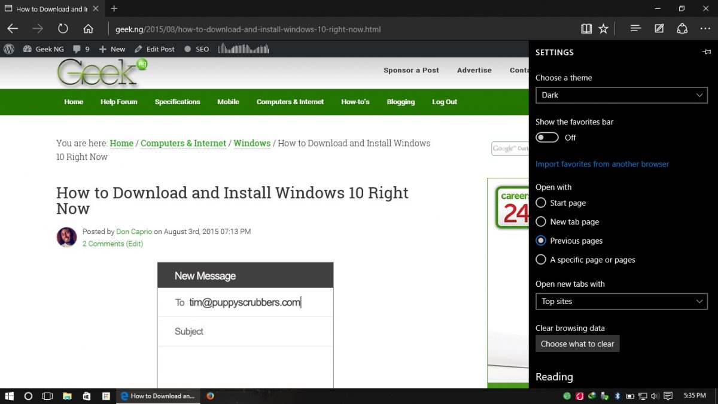The width and height of the screenshot is (718, 404).
Task: Open Computers & Internet nav item
Action: [x=290, y=102]
